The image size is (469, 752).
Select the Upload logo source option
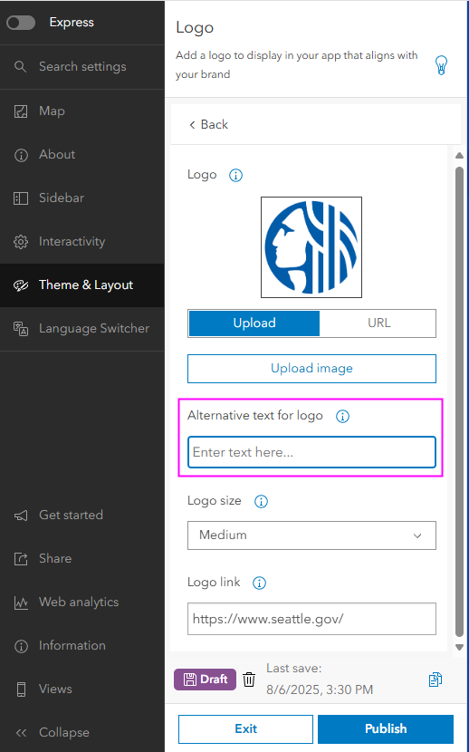(254, 323)
